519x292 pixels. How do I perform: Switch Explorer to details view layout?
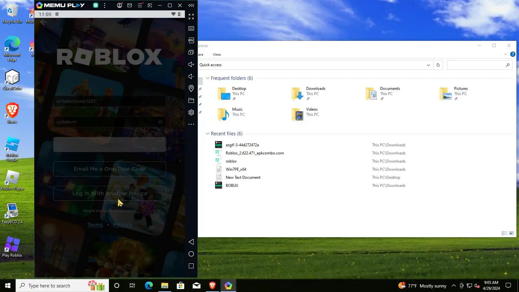[x=504, y=233]
